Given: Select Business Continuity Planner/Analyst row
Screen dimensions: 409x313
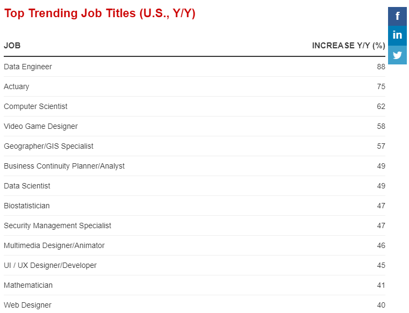Looking at the screenshot, I should click(64, 166).
